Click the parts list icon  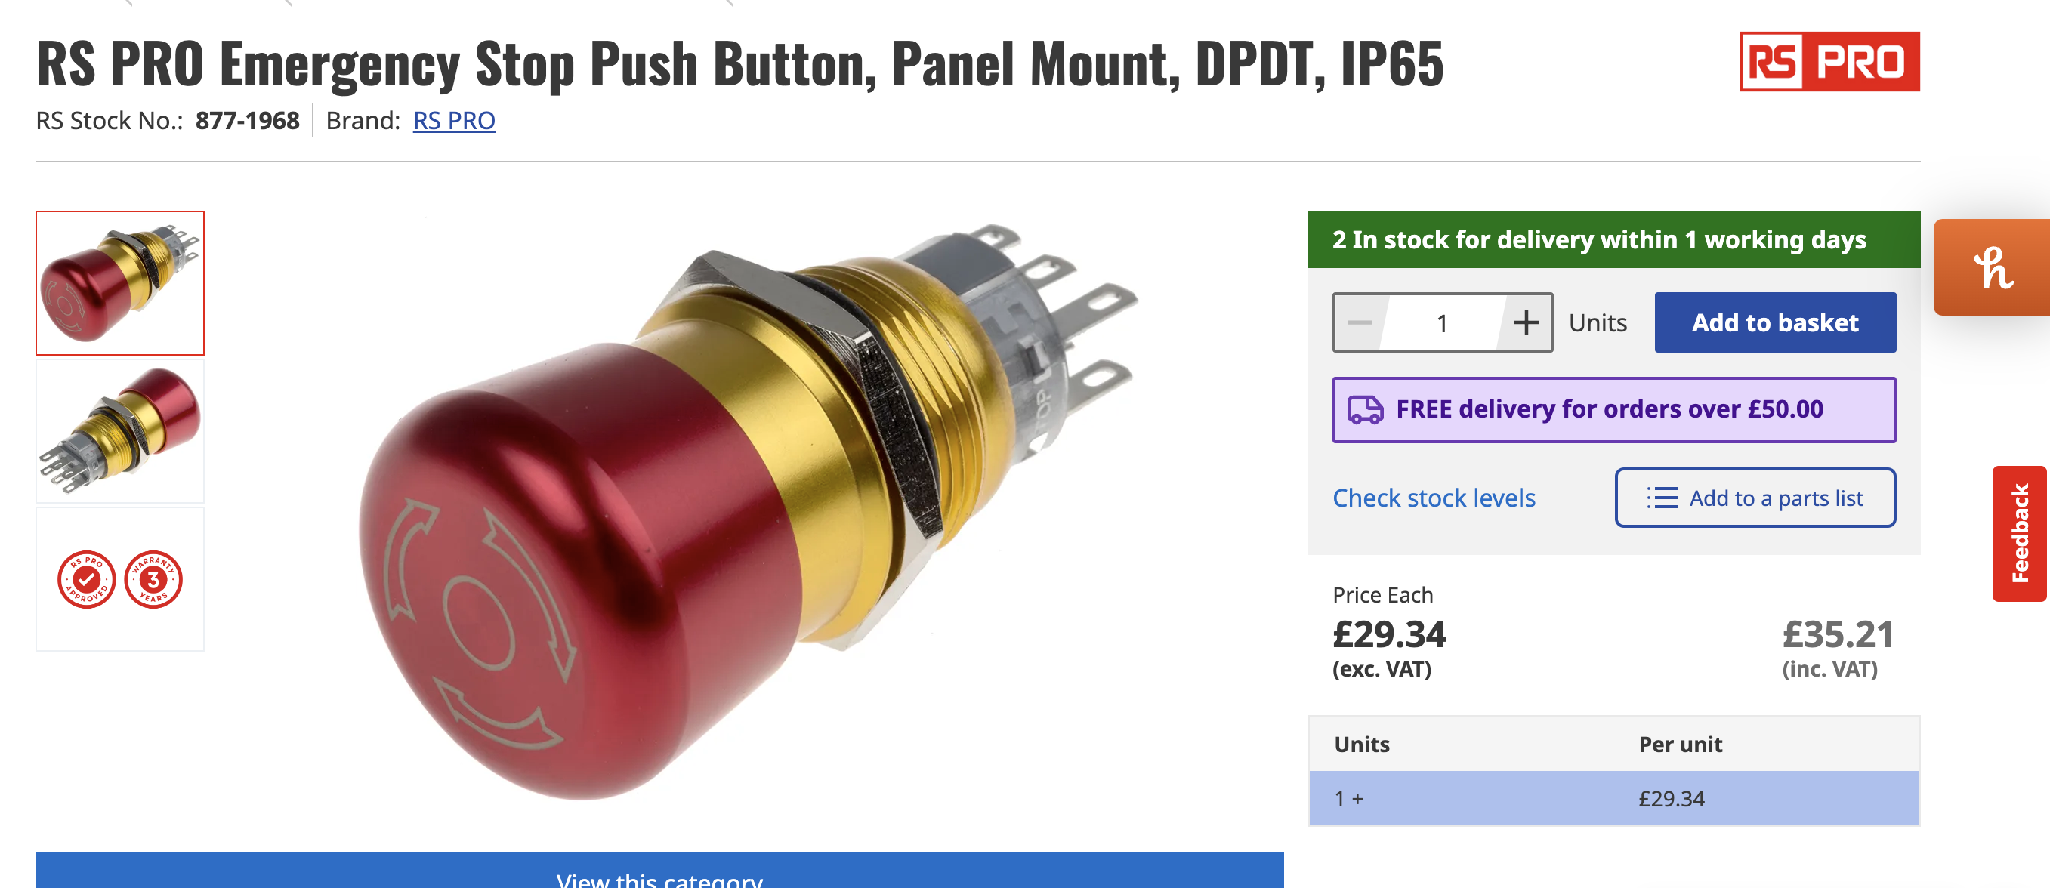point(1662,498)
